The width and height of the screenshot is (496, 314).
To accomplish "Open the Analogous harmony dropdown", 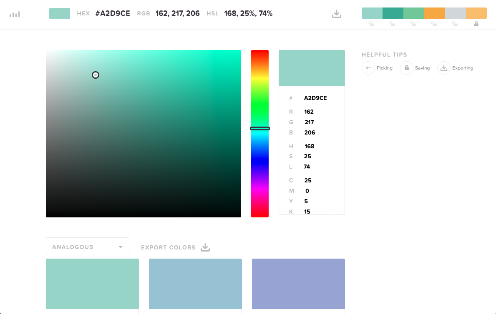I will click(x=87, y=247).
